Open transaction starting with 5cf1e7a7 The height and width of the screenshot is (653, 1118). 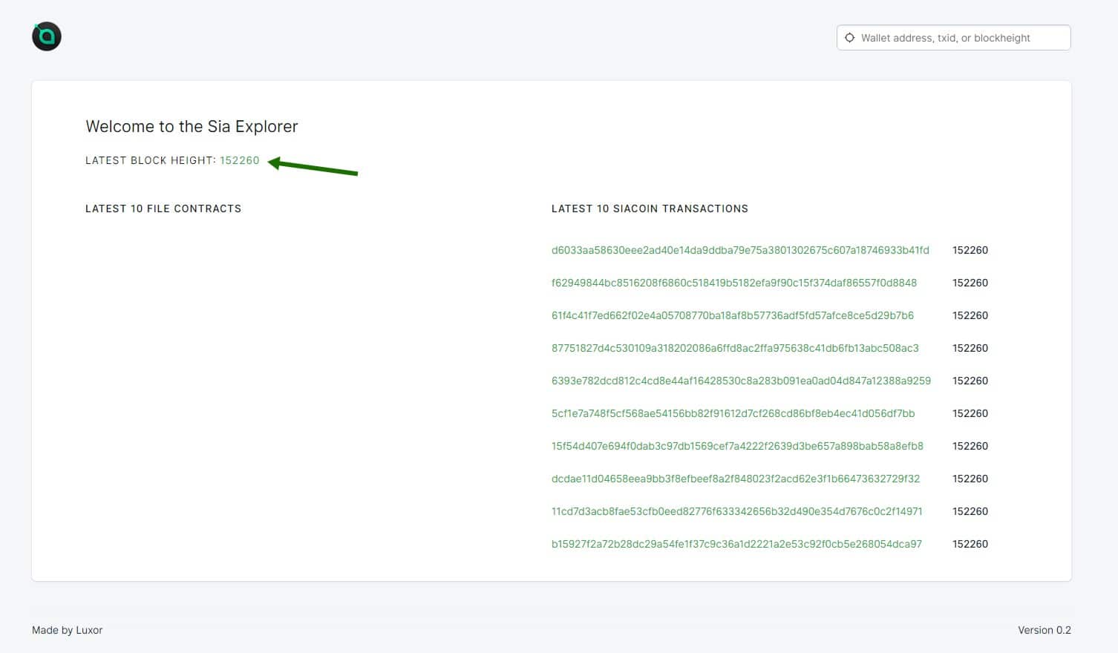point(733,413)
